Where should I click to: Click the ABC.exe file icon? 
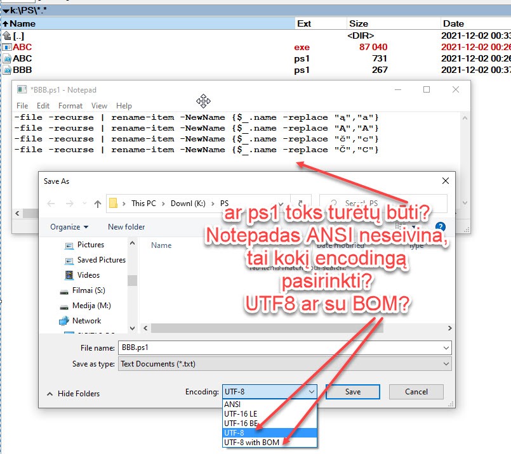[6, 47]
